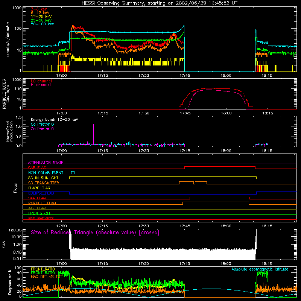Click the HESSI Observing Summary title text

pyautogui.click(x=159, y=3)
